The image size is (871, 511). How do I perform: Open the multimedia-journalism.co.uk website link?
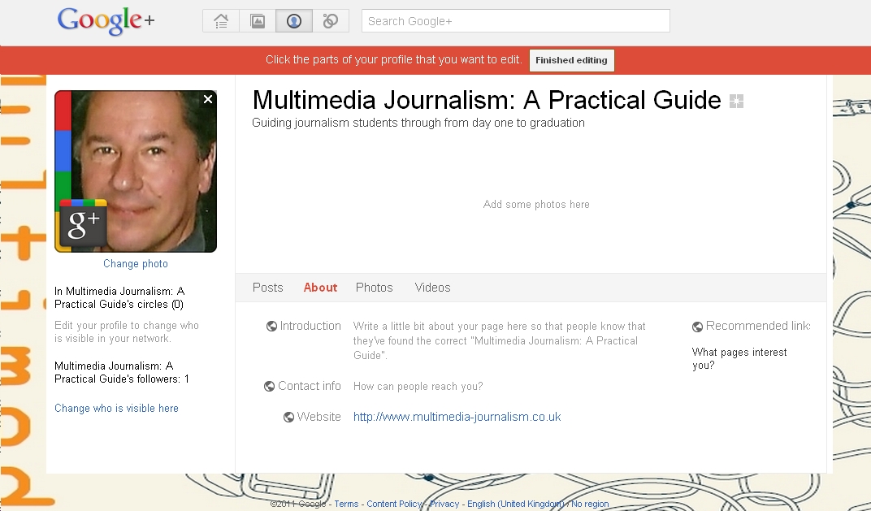click(457, 417)
